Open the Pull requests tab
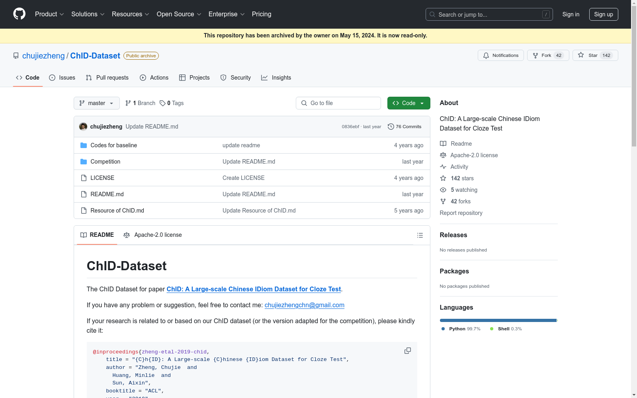 (x=107, y=78)
